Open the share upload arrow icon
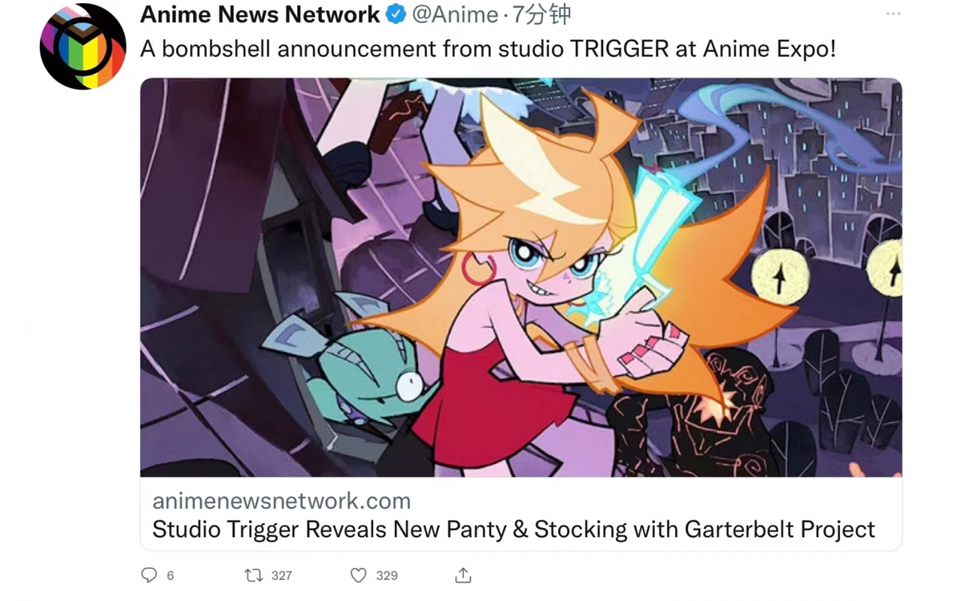Viewport: 961px width, 601px height. pos(463,575)
